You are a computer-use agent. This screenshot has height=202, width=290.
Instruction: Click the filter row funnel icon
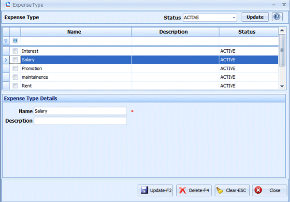pyautogui.click(x=6, y=41)
